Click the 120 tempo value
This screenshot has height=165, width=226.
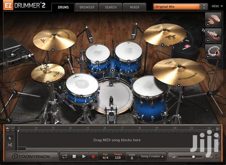coord(118,158)
